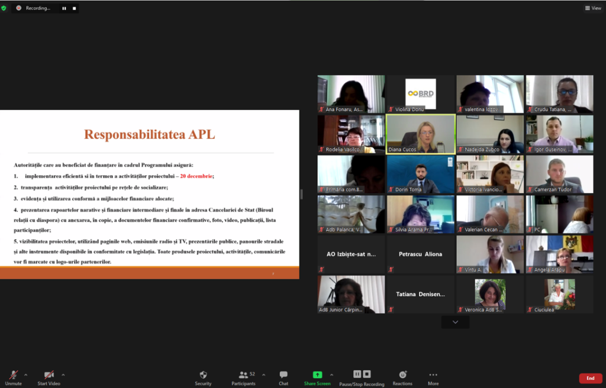Open the More options ellipsis
The width and height of the screenshot is (606, 388).
(433, 374)
